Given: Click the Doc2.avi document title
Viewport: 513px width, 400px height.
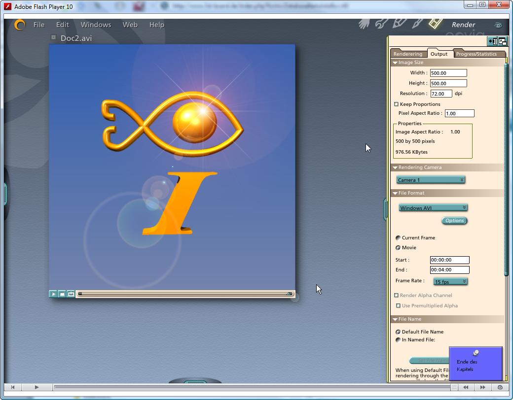Looking at the screenshot, I should tap(76, 38).
